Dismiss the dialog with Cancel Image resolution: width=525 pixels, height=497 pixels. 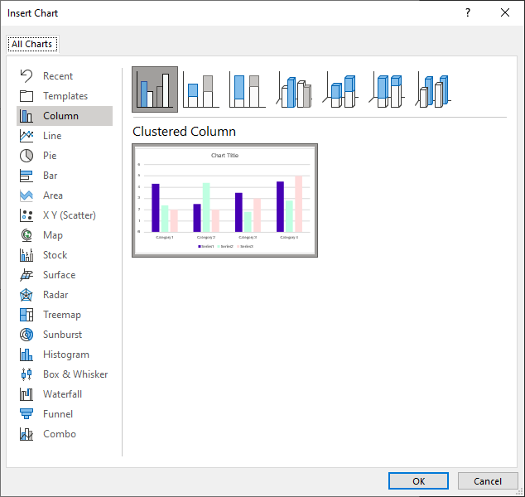488,481
